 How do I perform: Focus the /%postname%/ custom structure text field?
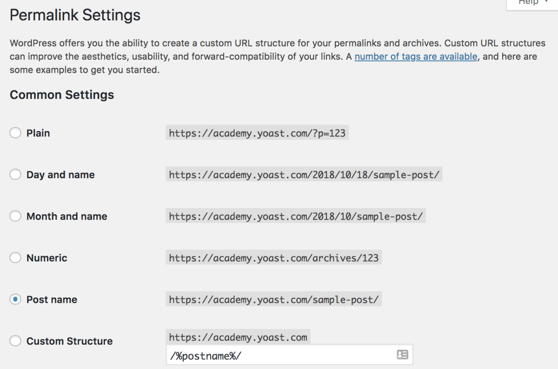click(x=279, y=355)
